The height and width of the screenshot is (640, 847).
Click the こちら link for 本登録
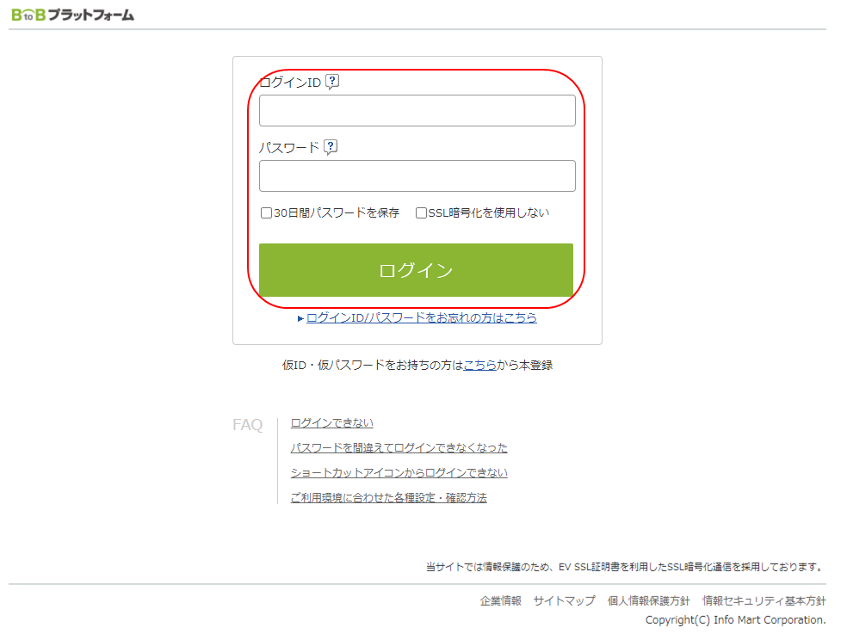click(479, 365)
